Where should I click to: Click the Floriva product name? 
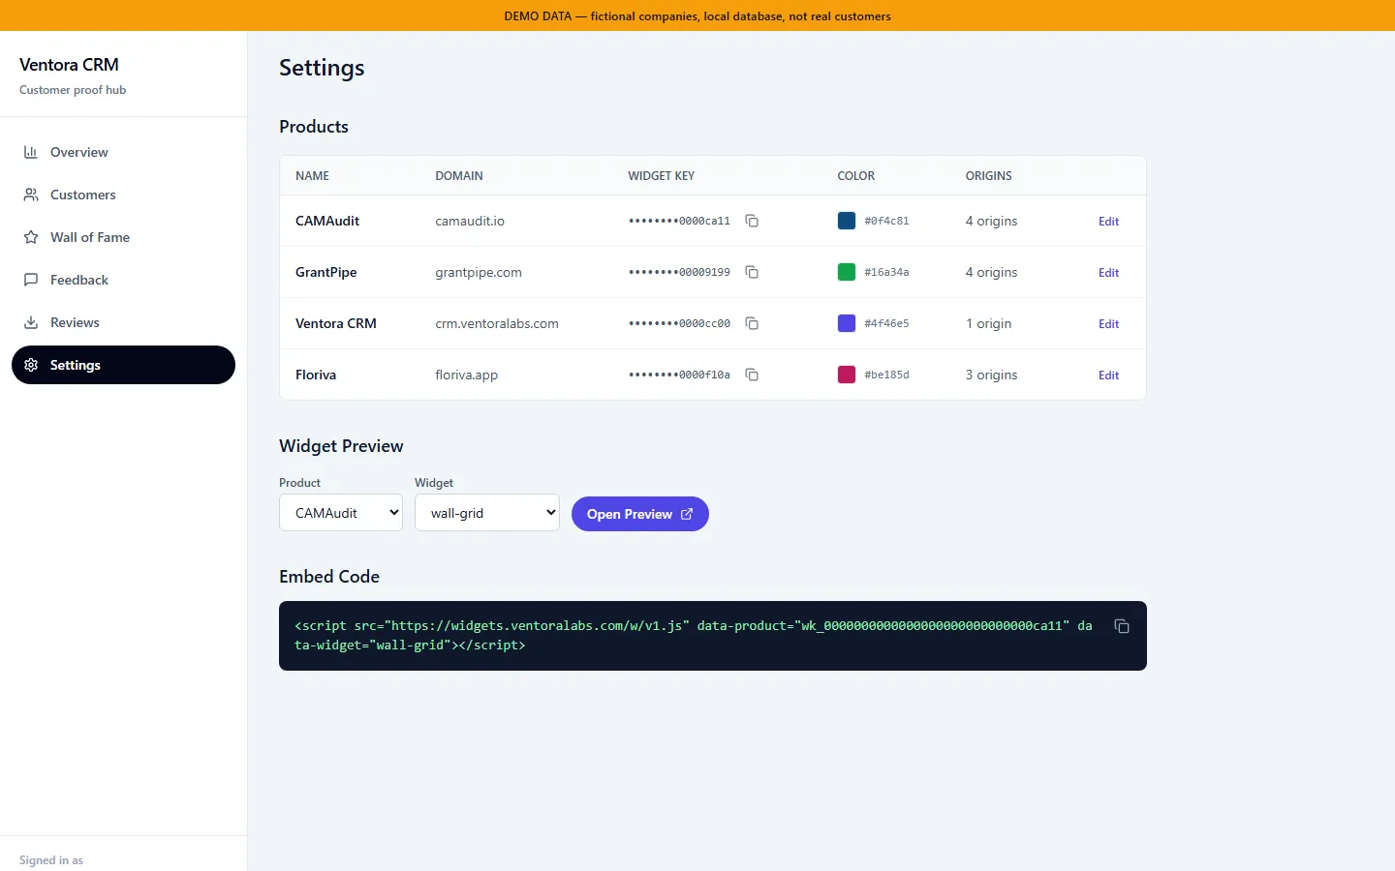click(316, 375)
